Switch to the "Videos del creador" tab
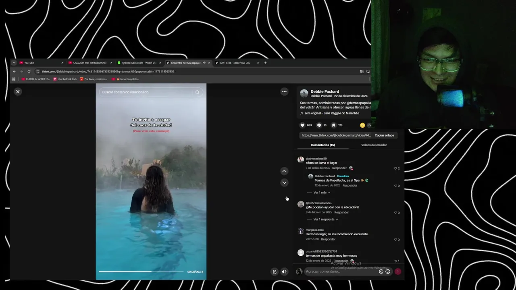The width and height of the screenshot is (516, 290). [374, 145]
